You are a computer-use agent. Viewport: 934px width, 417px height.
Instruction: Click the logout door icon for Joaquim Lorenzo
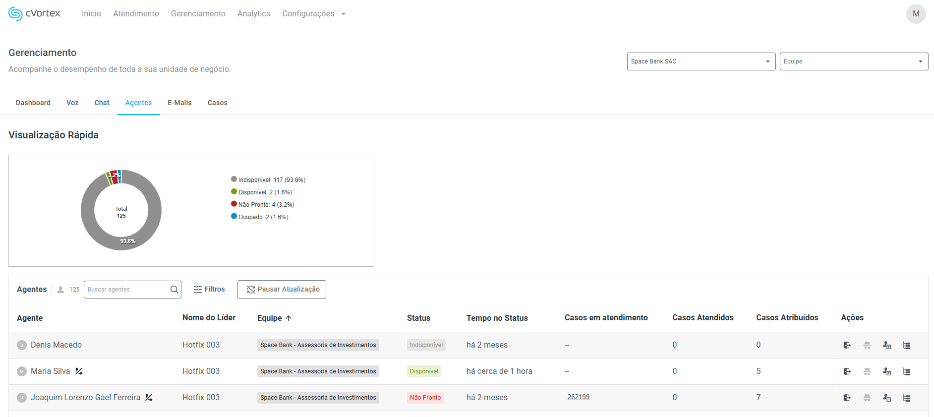pyautogui.click(x=847, y=398)
